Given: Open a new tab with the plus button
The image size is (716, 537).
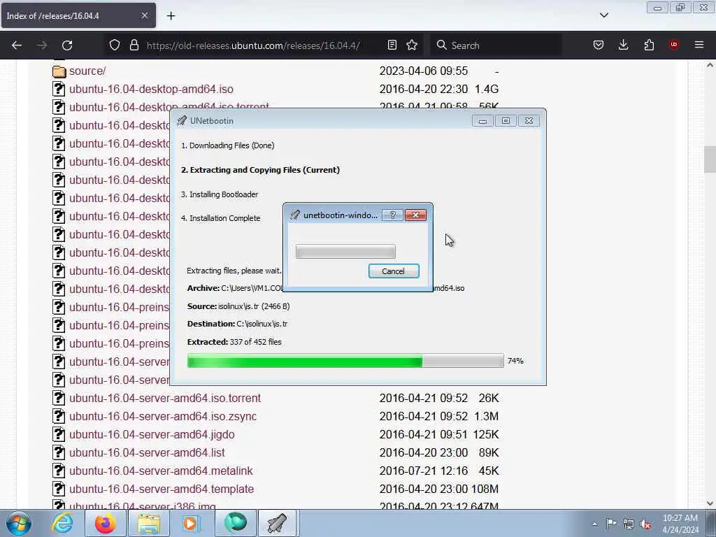Looking at the screenshot, I should coord(171,16).
